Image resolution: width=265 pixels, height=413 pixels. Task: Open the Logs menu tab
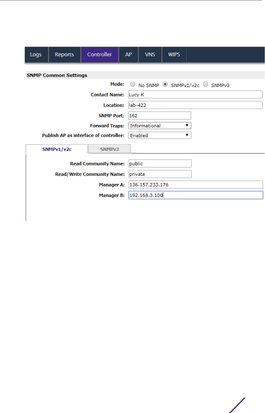pos(36,55)
